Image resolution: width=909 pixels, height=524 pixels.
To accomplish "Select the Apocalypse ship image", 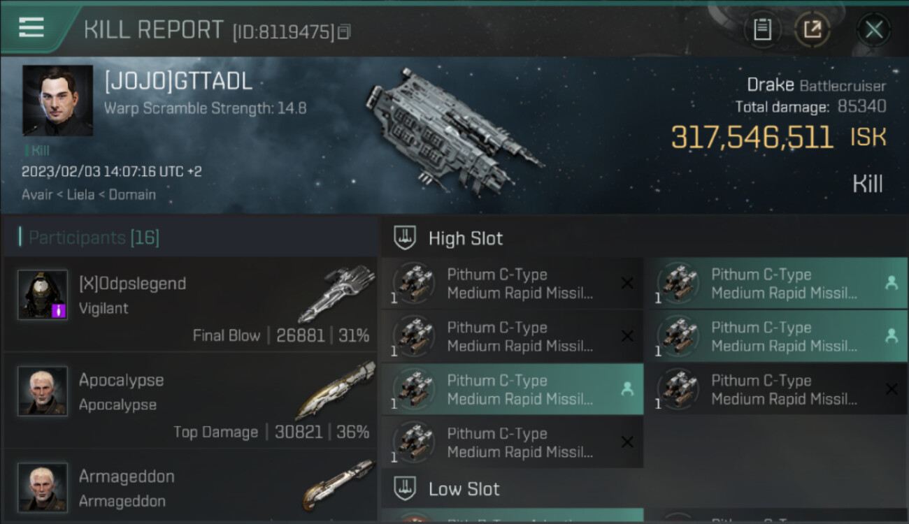I will point(336,389).
